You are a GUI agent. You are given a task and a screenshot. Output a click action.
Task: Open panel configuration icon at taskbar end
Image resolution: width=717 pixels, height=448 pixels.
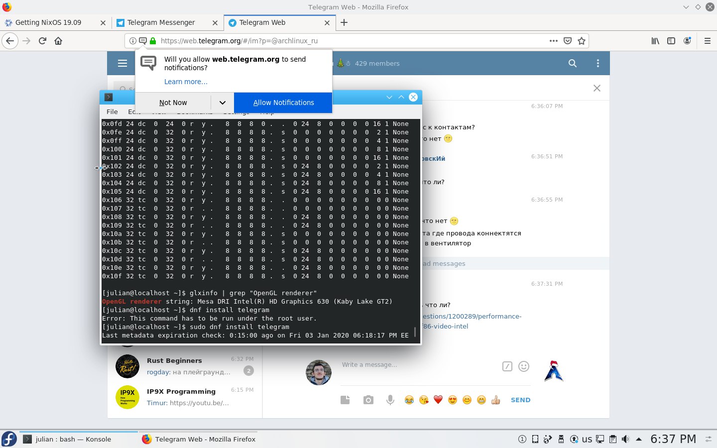click(708, 439)
